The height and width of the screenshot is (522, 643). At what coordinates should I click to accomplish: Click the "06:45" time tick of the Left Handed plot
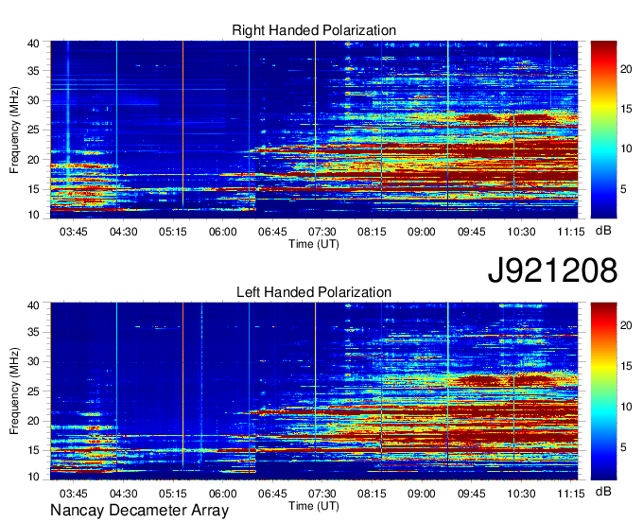click(272, 494)
